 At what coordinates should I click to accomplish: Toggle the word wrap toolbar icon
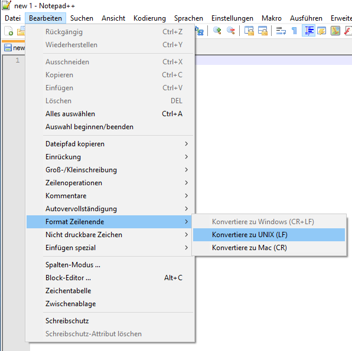point(281,31)
